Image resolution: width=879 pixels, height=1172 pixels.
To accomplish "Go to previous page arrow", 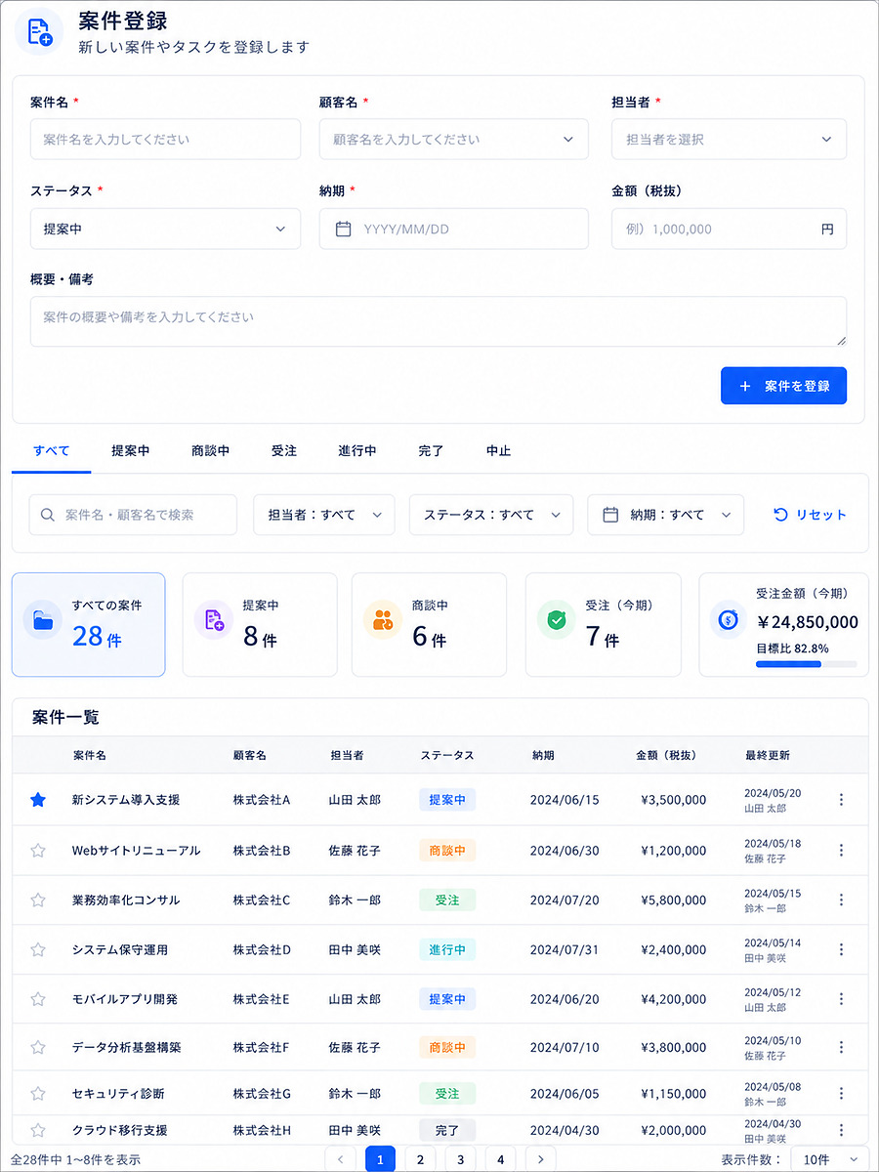I will (340, 1159).
